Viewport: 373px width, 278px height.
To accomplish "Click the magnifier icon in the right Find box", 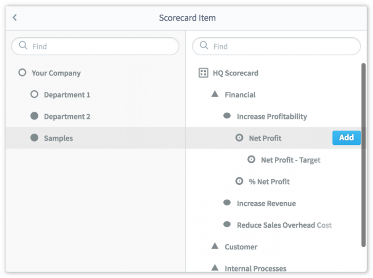I will (x=204, y=46).
